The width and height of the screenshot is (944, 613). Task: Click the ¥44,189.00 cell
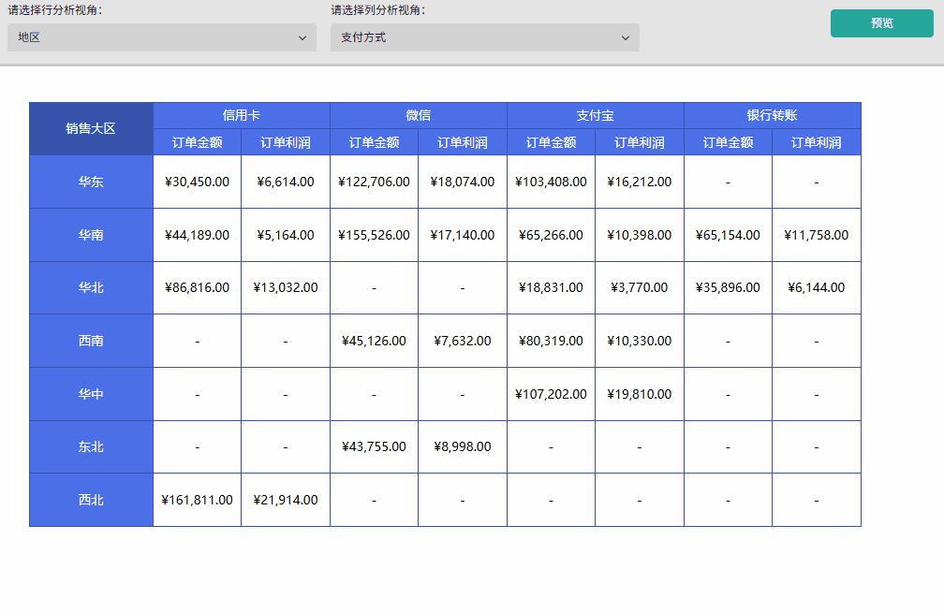click(x=197, y=235)
